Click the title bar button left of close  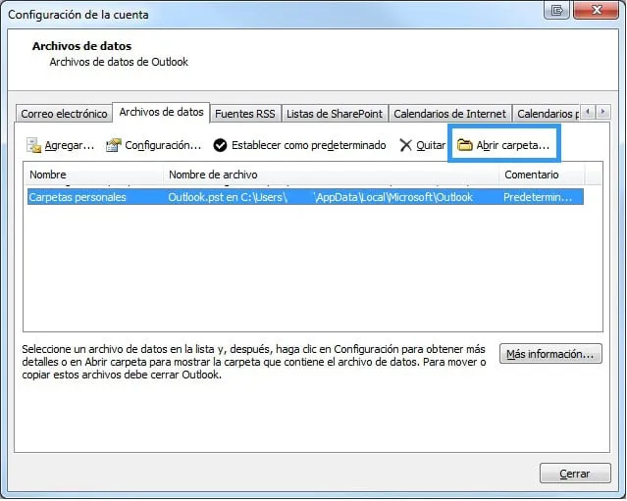click(557, 10)
